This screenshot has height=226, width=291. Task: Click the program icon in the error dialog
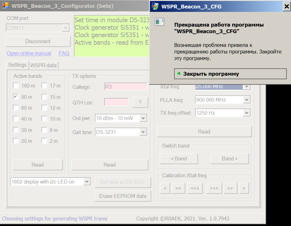pyautogui.click(x=159, y=22)
